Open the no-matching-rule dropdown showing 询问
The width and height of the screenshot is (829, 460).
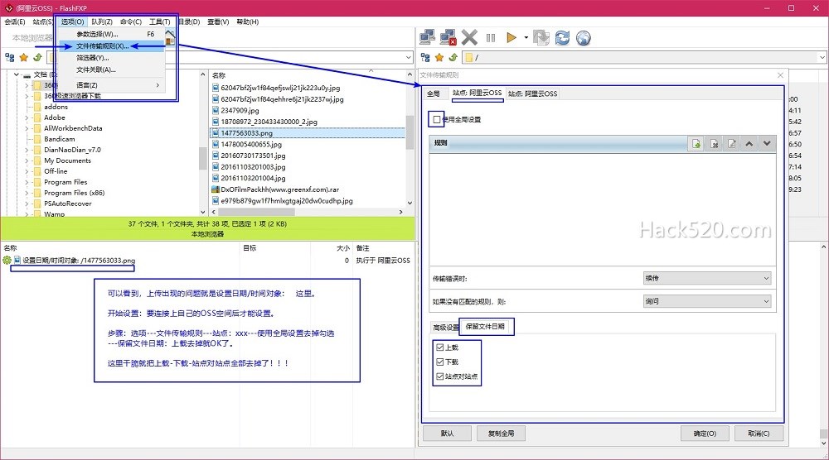(707, 301)
